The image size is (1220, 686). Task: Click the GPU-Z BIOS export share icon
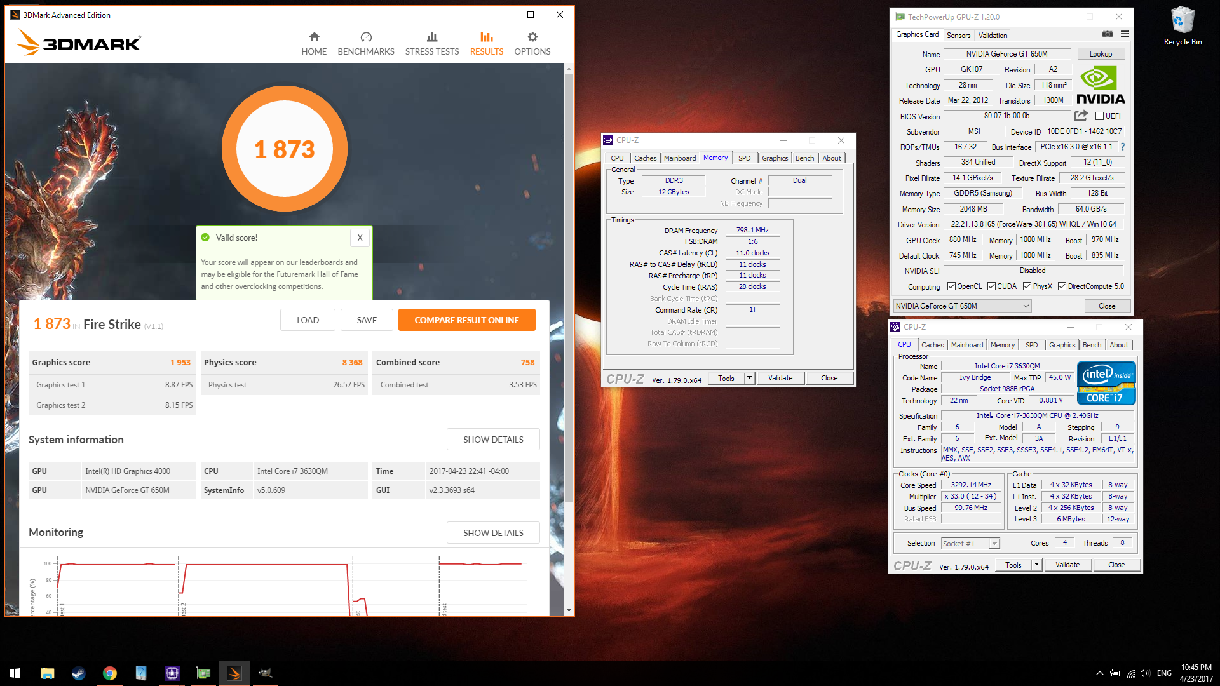point(1081,116)
